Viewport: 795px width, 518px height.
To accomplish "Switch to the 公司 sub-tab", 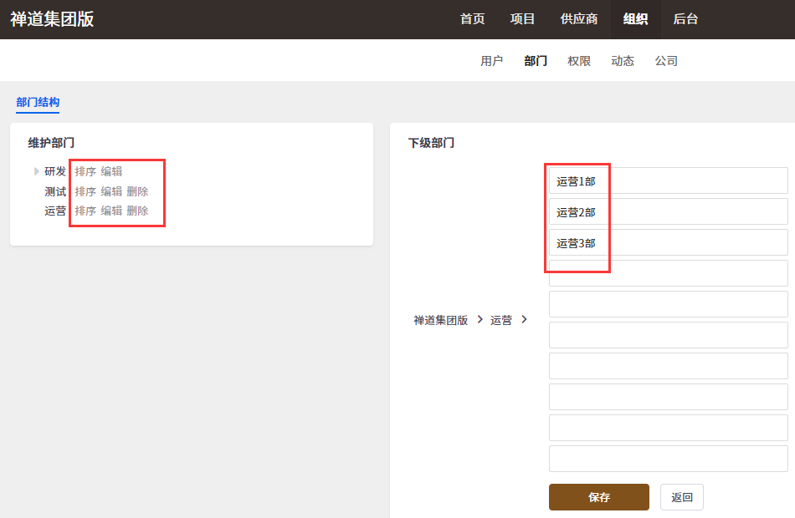I will [x=666, y=61].
